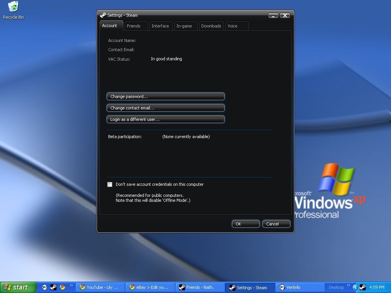Launch Google Chrome from the Quick Launch bar

(x=62, y=287)
